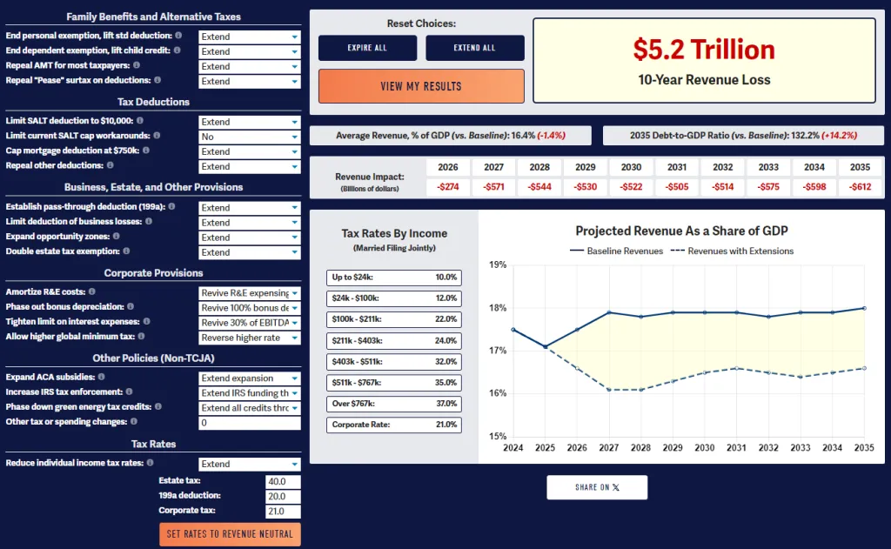891x549 pixels.
Task: Show info for Limit SALT deduction to $10,000
Action: (140, 120)
